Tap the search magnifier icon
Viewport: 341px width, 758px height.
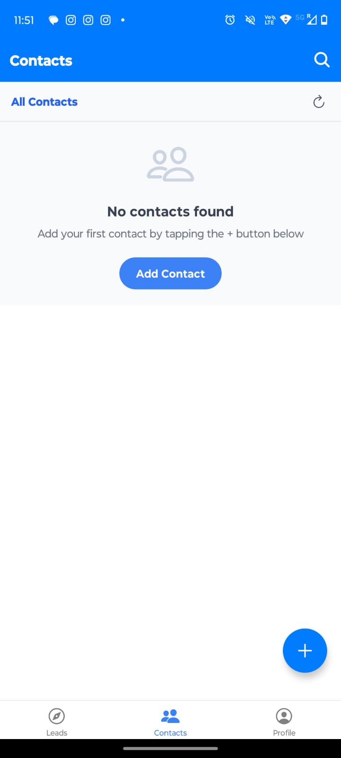(x=322, y=60)
